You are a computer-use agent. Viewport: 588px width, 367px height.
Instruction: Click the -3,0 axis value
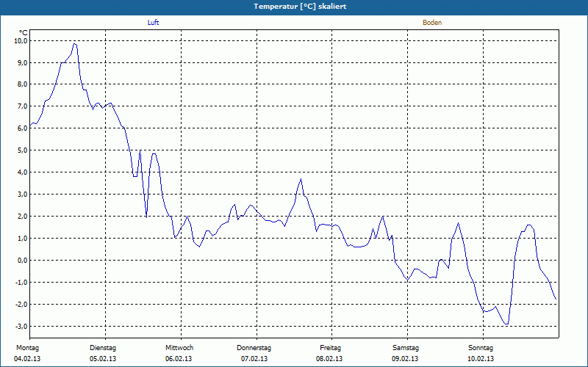(x=21, y=326)
